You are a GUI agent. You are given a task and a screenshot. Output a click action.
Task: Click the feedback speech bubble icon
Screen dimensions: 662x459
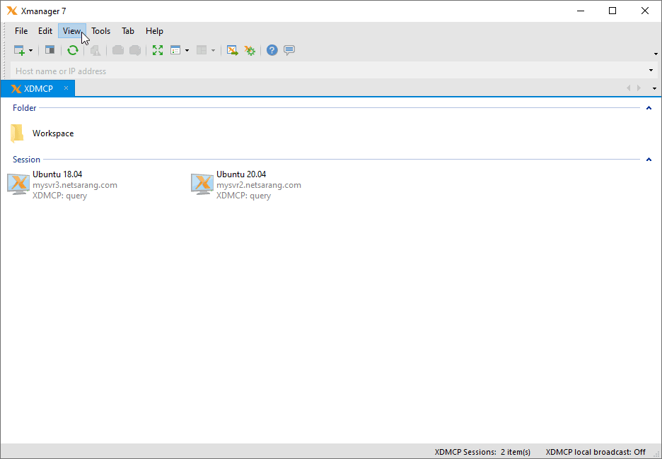pyautogui.click(x=289, y=50)
